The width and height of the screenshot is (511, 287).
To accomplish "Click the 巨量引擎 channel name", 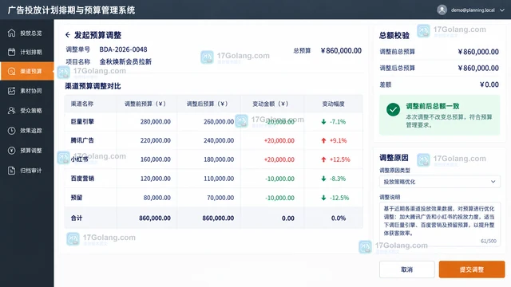I will 82,122.
